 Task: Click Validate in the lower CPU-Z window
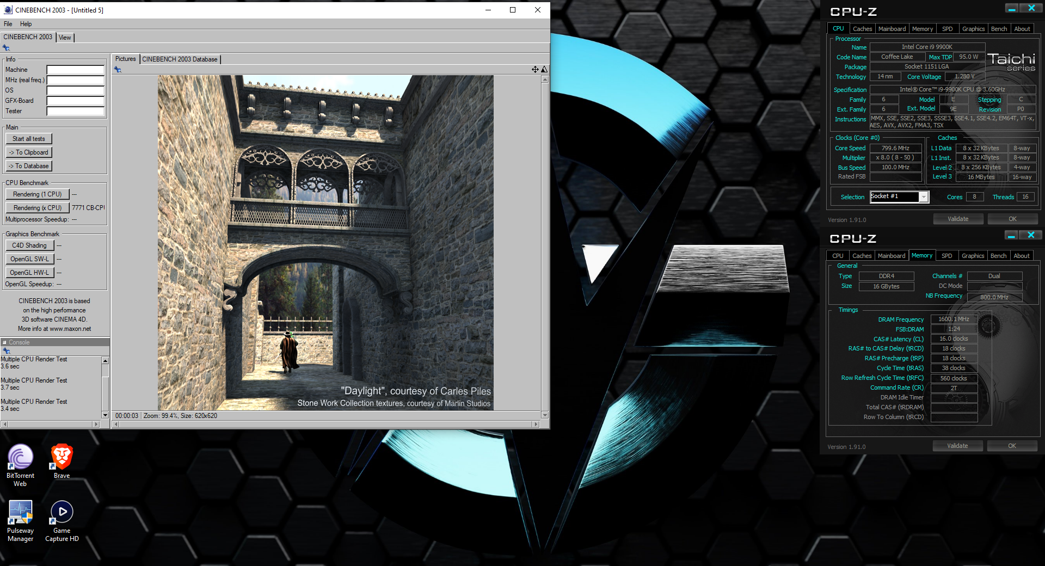coord(957,446)
